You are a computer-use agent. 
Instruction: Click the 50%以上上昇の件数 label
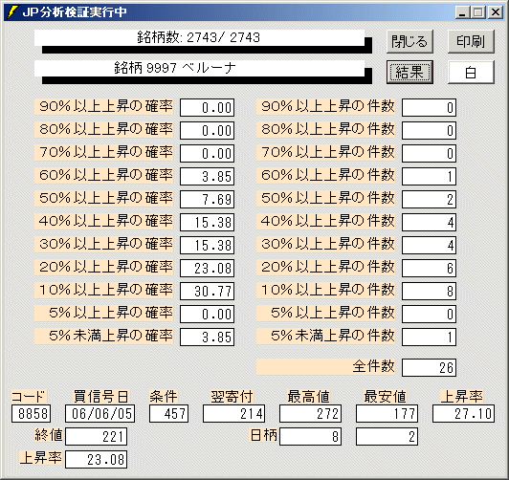(326, 198)
